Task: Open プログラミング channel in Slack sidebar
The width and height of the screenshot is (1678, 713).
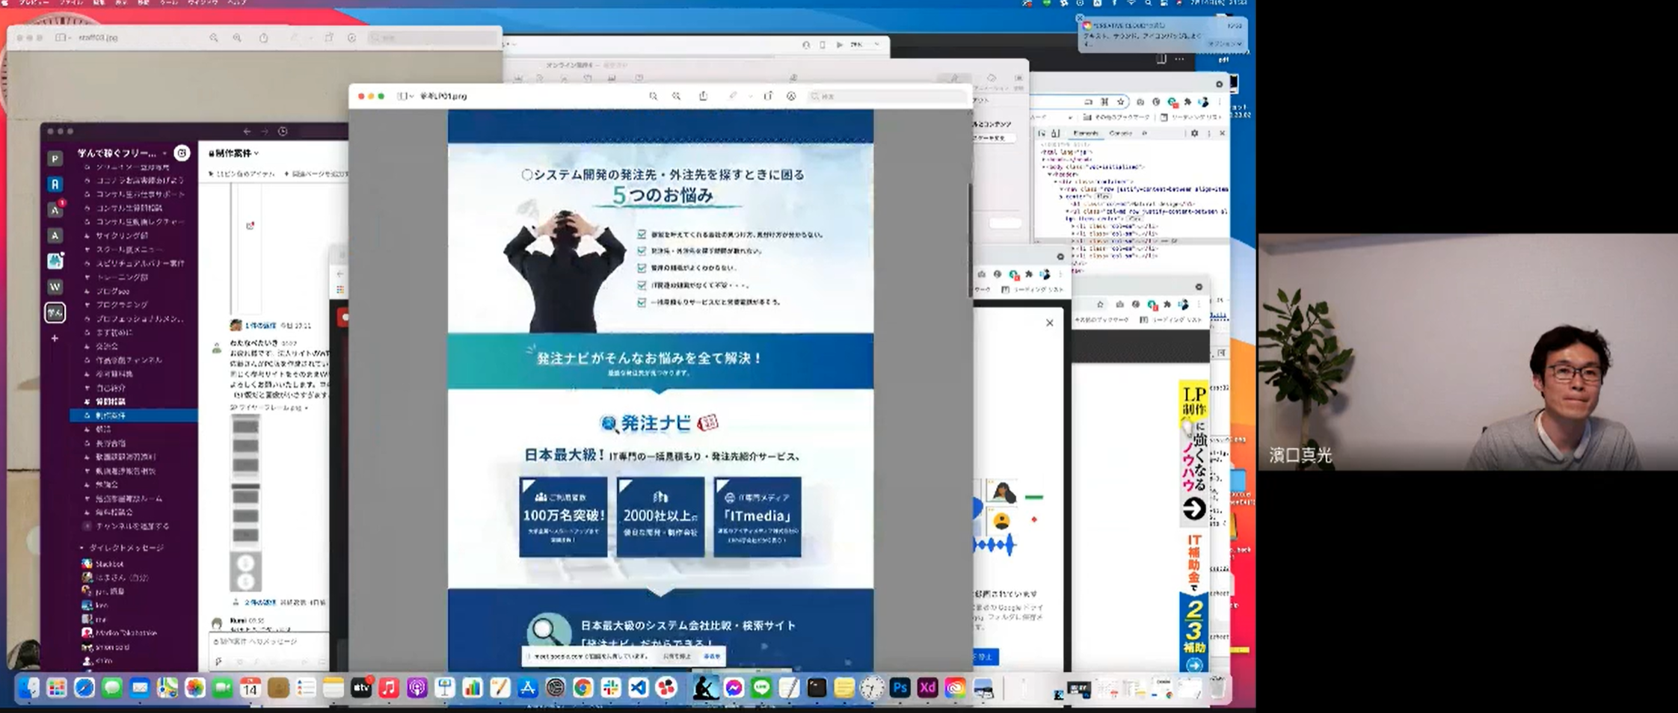Action: click(x=122, y=305)
